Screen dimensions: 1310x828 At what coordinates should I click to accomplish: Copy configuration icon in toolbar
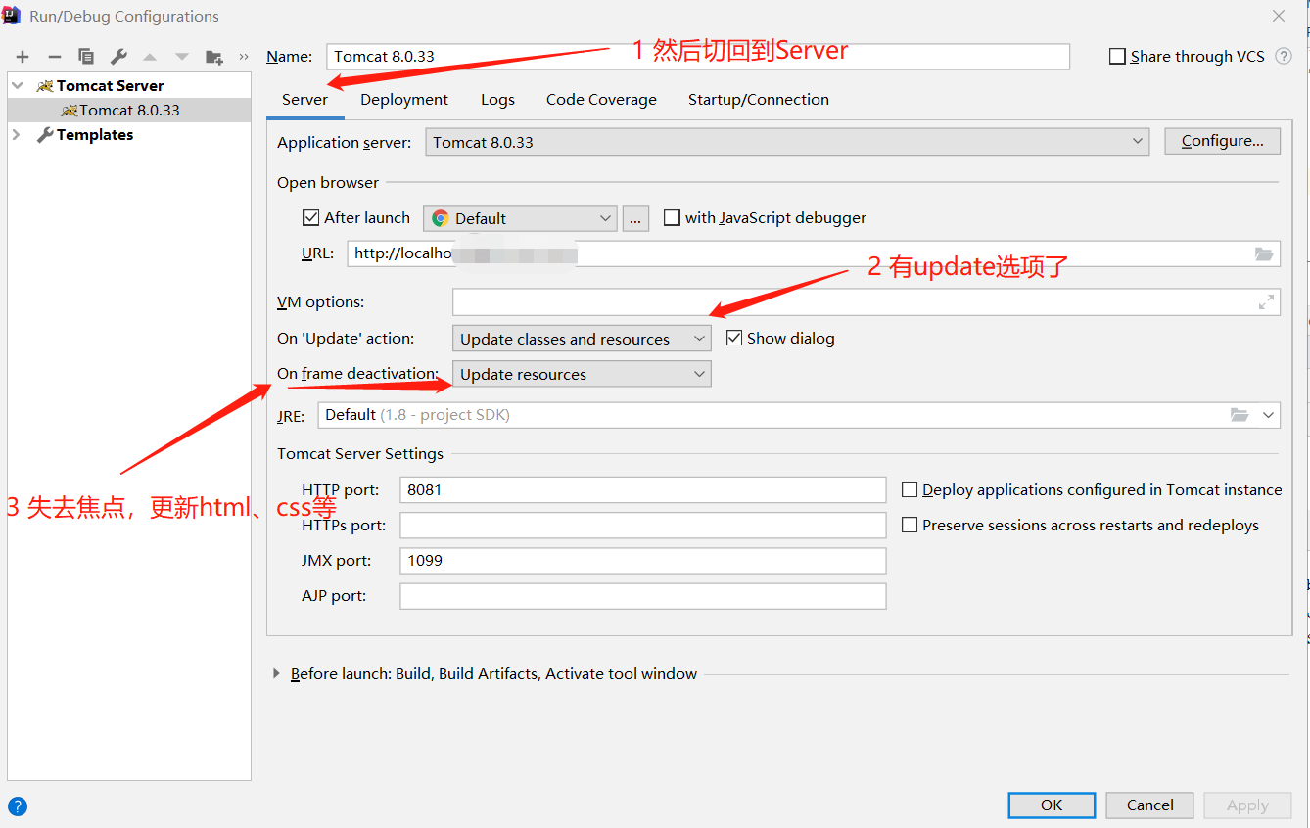click(86, 57)
